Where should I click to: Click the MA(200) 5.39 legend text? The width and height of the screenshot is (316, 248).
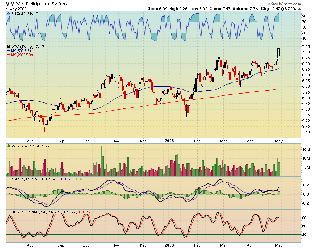[x=22, y=55]
